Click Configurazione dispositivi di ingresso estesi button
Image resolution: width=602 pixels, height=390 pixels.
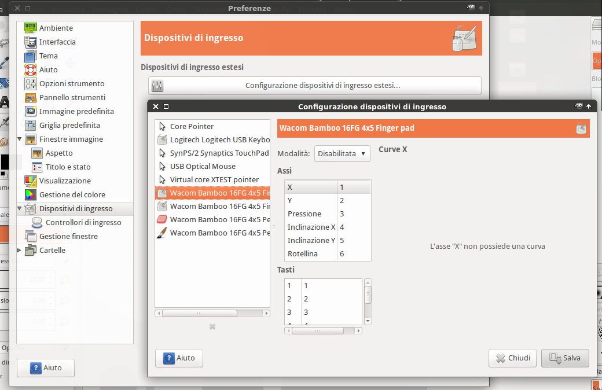tap(315, 85)
